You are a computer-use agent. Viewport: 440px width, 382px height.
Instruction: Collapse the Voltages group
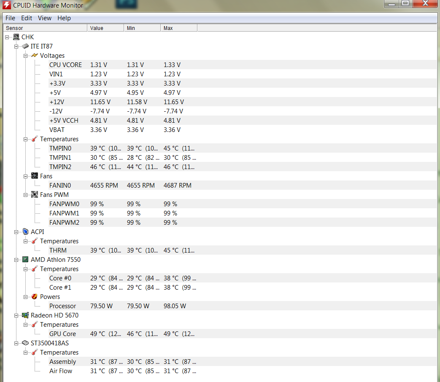click(26, 56)
